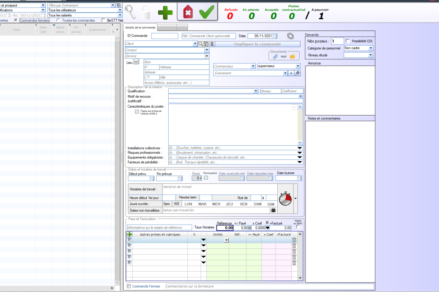
Task: Expand the Motif de recours dropdown
Action: tap(300, 96)
